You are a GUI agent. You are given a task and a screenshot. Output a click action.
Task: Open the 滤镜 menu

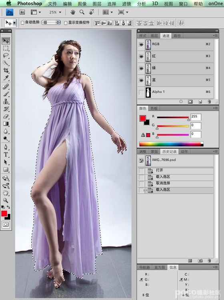[x=127, y=4]
